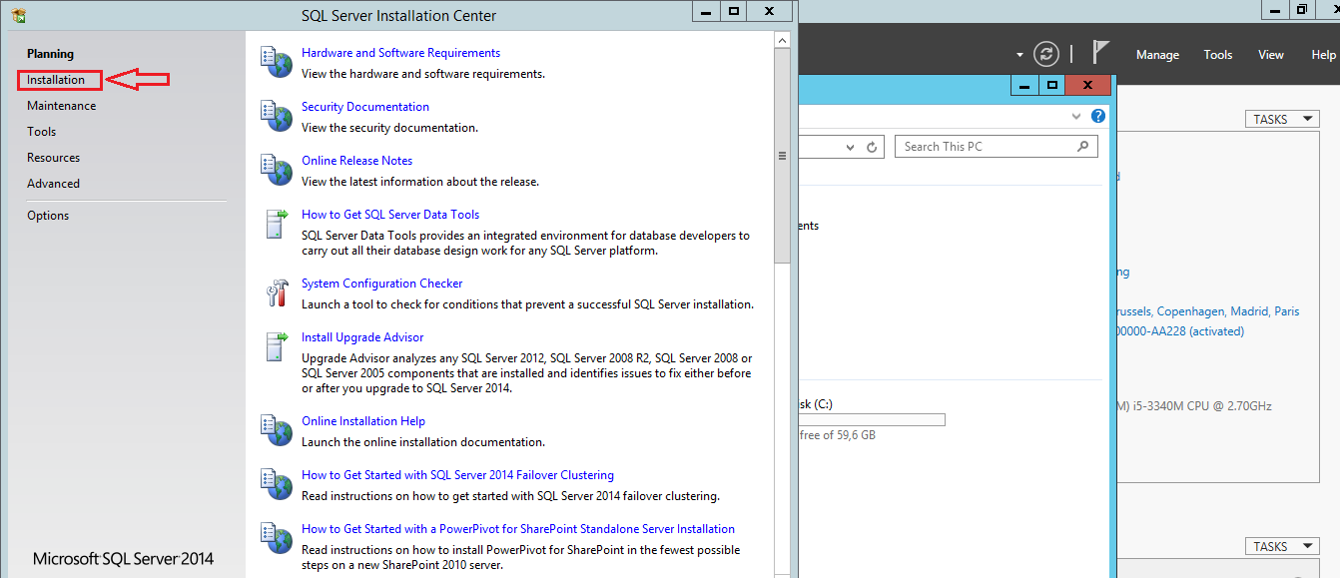
Task: Select the Maintenance category
Action: coord(62,106)
